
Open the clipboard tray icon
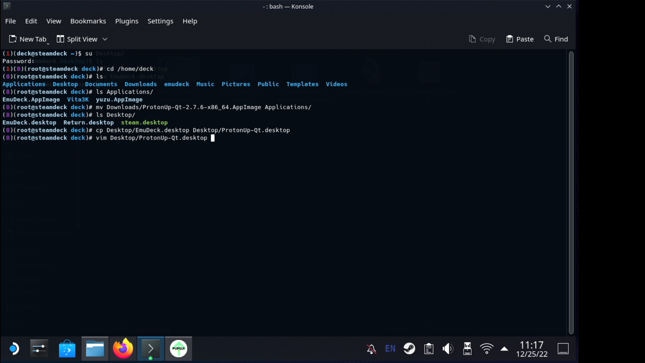point(429,348)
